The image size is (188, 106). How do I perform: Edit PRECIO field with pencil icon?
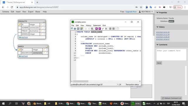coord(41,31)
